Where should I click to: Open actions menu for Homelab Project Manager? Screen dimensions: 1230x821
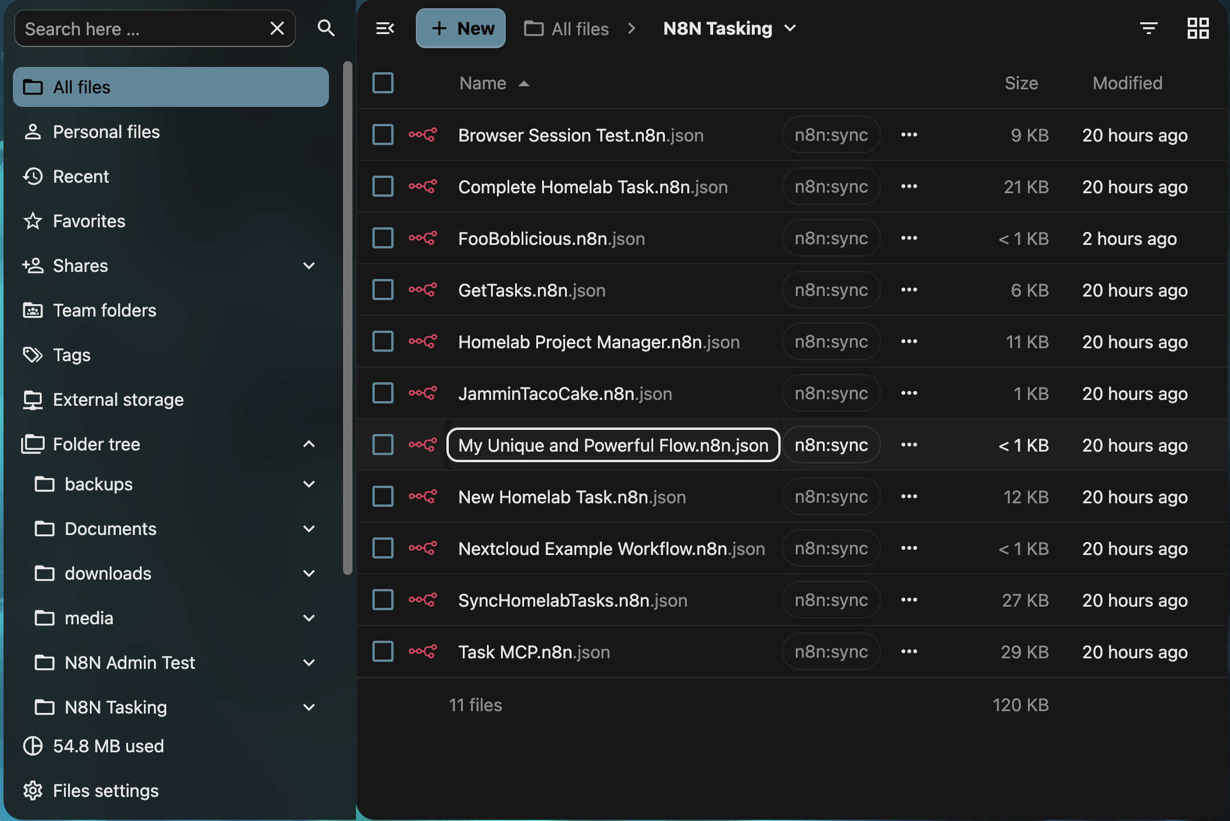pos(909,342)
